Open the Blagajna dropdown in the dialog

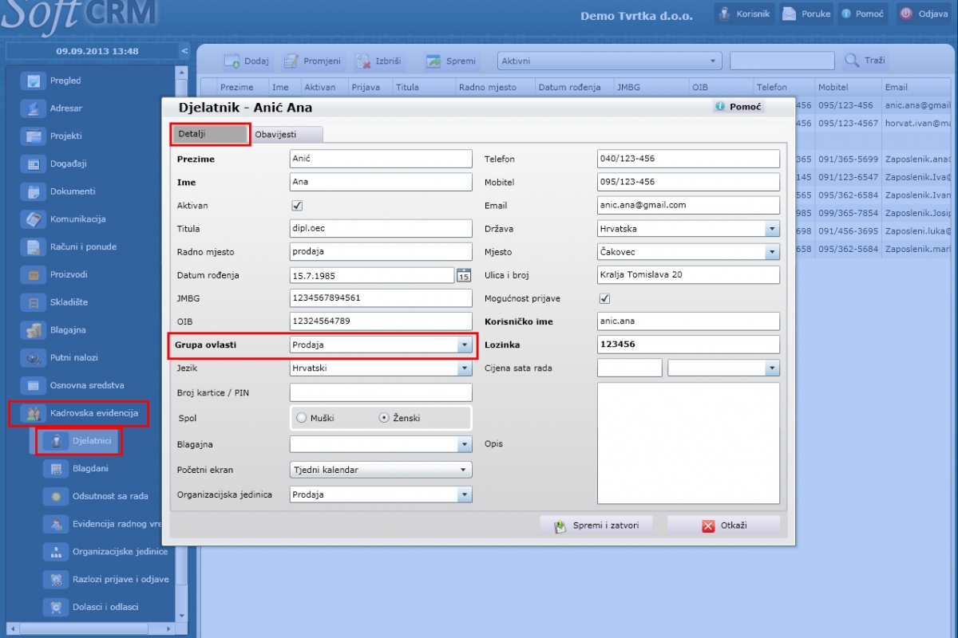click(x=465, y=445)
